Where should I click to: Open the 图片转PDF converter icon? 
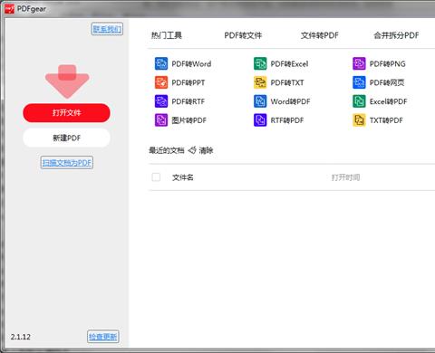(x=161, y=120)
